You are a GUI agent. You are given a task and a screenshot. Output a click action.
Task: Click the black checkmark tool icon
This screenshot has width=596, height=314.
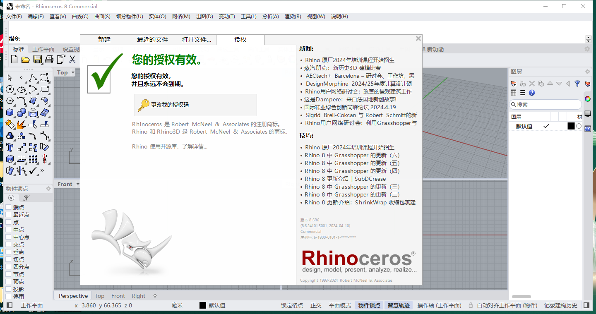click(33, 170)
